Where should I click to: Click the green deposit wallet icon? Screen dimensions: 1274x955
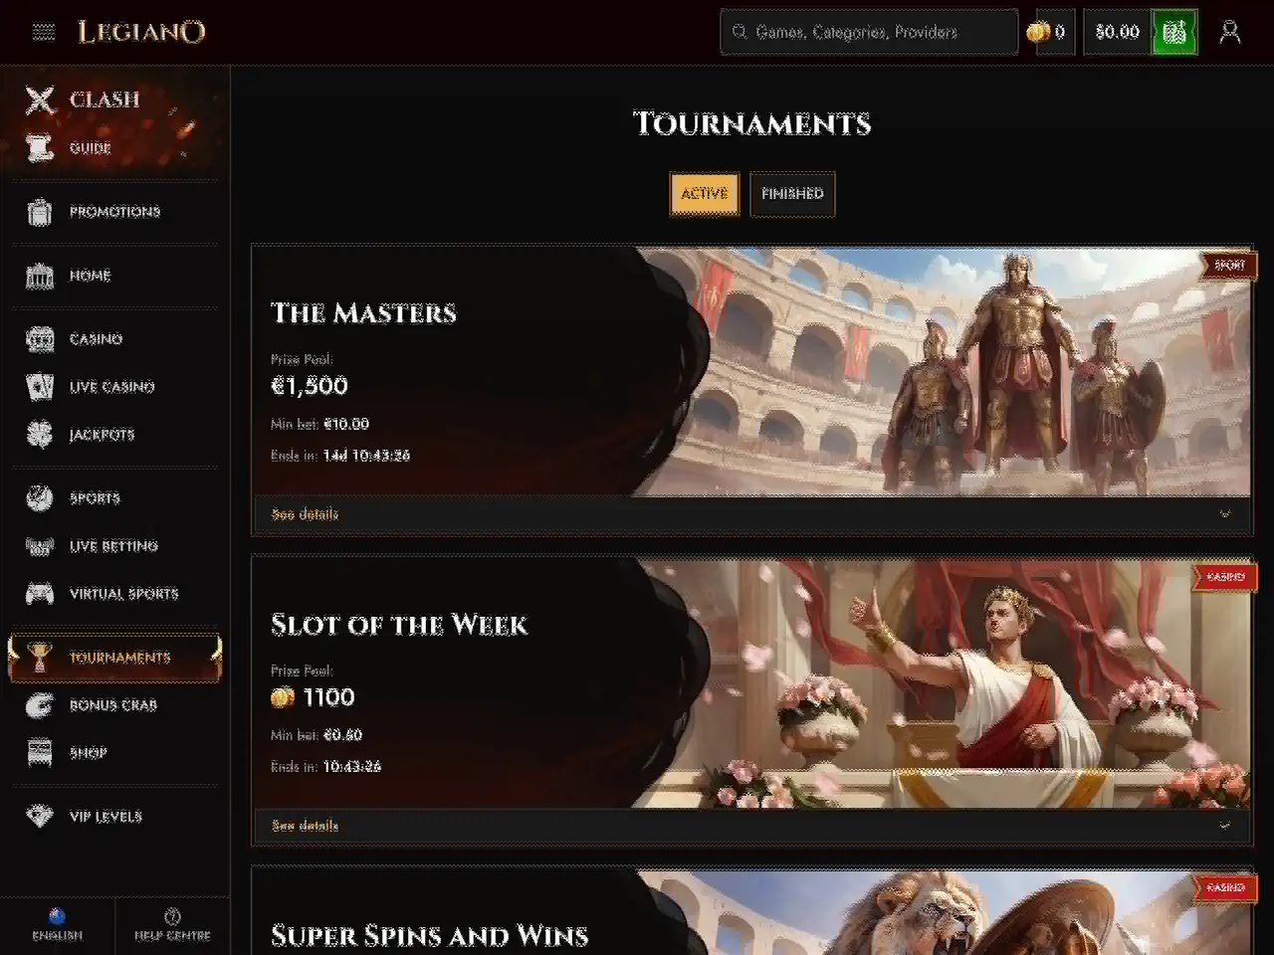pyautogui.click(x=1173, y=32)
